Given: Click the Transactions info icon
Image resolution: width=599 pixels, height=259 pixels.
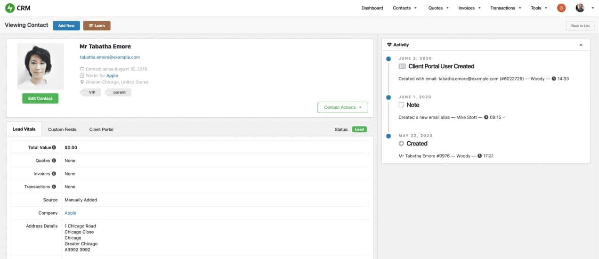Looking at the screenshot, I should (54, 187).
